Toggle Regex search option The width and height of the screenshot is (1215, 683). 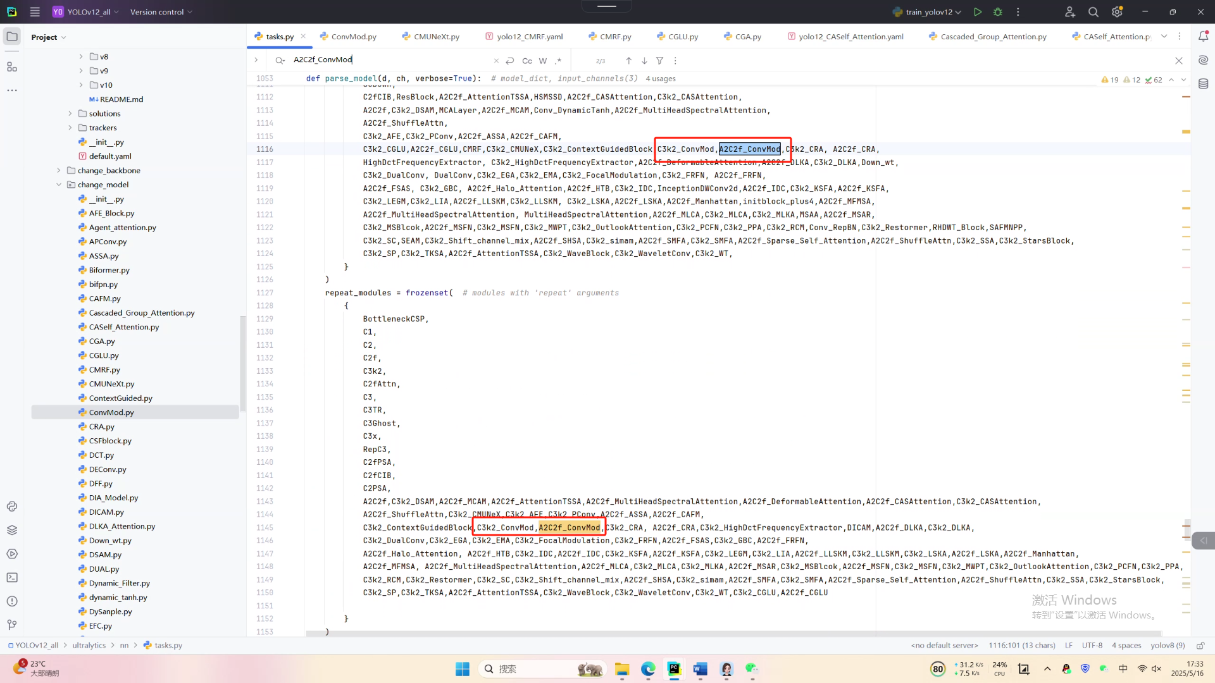558,61
